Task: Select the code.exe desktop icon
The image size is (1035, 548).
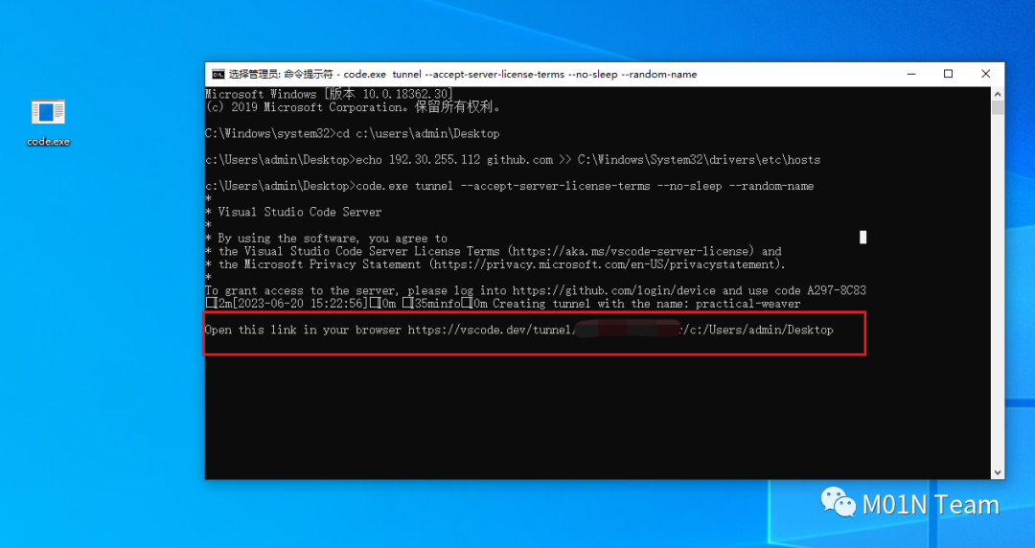Action: click(48, 122)
